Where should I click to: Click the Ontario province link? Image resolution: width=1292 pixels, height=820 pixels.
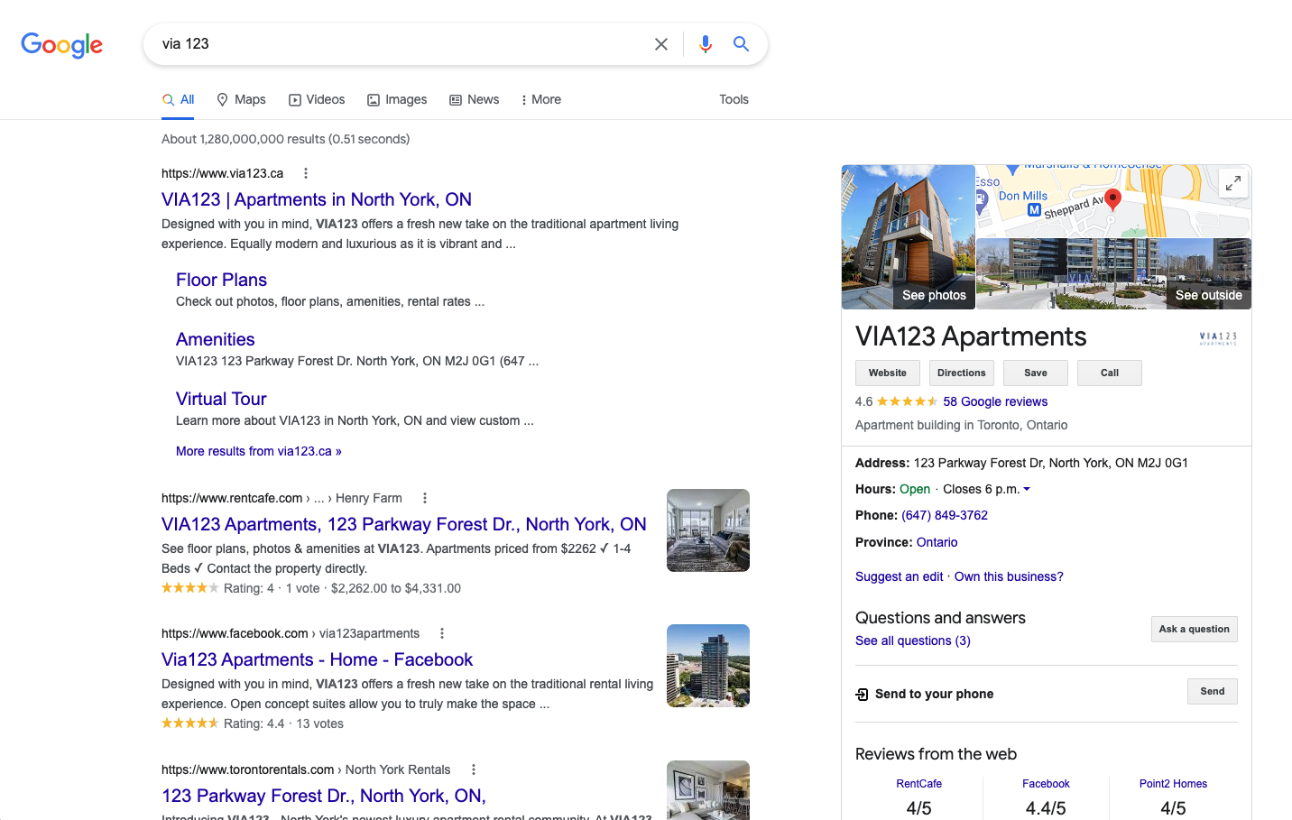937,542
